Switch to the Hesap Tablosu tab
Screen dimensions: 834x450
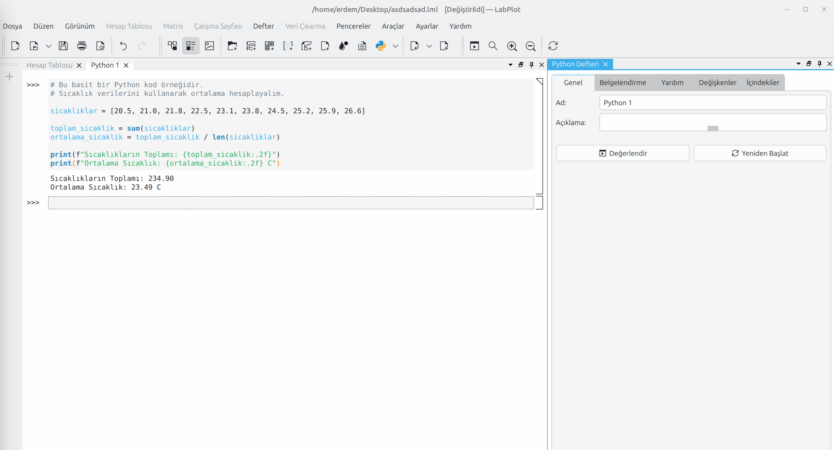pos(50,65)
